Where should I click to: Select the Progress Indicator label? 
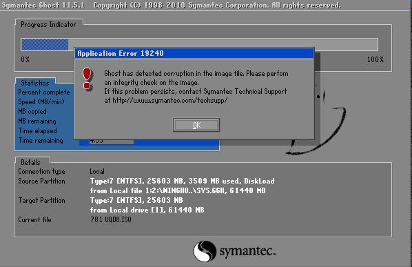coord(48,24)
